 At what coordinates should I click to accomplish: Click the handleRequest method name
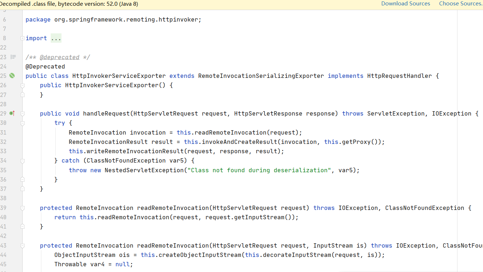click(x=106, y=113)
